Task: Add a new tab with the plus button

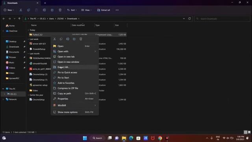Action: tap(45, 3)
